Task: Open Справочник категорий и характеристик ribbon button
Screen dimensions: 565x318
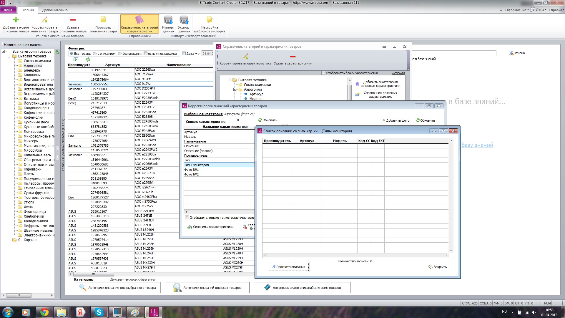Action: (x=139, y=24)
